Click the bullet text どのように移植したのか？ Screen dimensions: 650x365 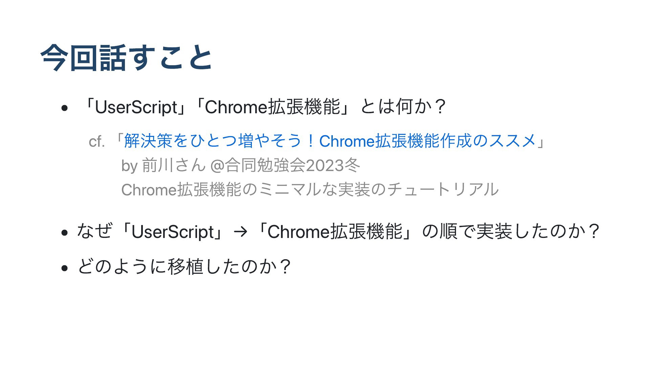pos(185,267)
